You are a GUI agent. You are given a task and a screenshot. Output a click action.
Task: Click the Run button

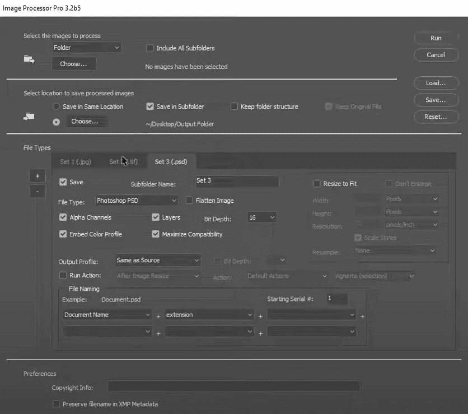tap(436, 38)
